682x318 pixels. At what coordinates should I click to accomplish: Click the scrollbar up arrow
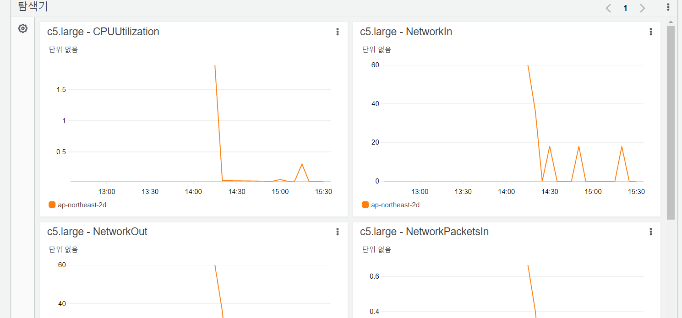[671, 22]
